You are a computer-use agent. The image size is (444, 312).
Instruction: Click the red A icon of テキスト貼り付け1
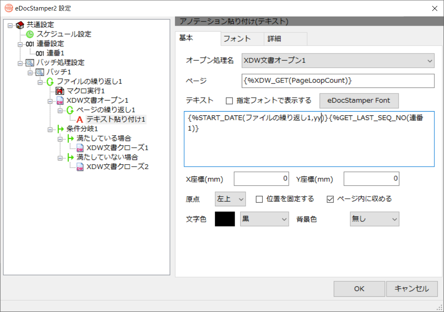click(80, 120)
